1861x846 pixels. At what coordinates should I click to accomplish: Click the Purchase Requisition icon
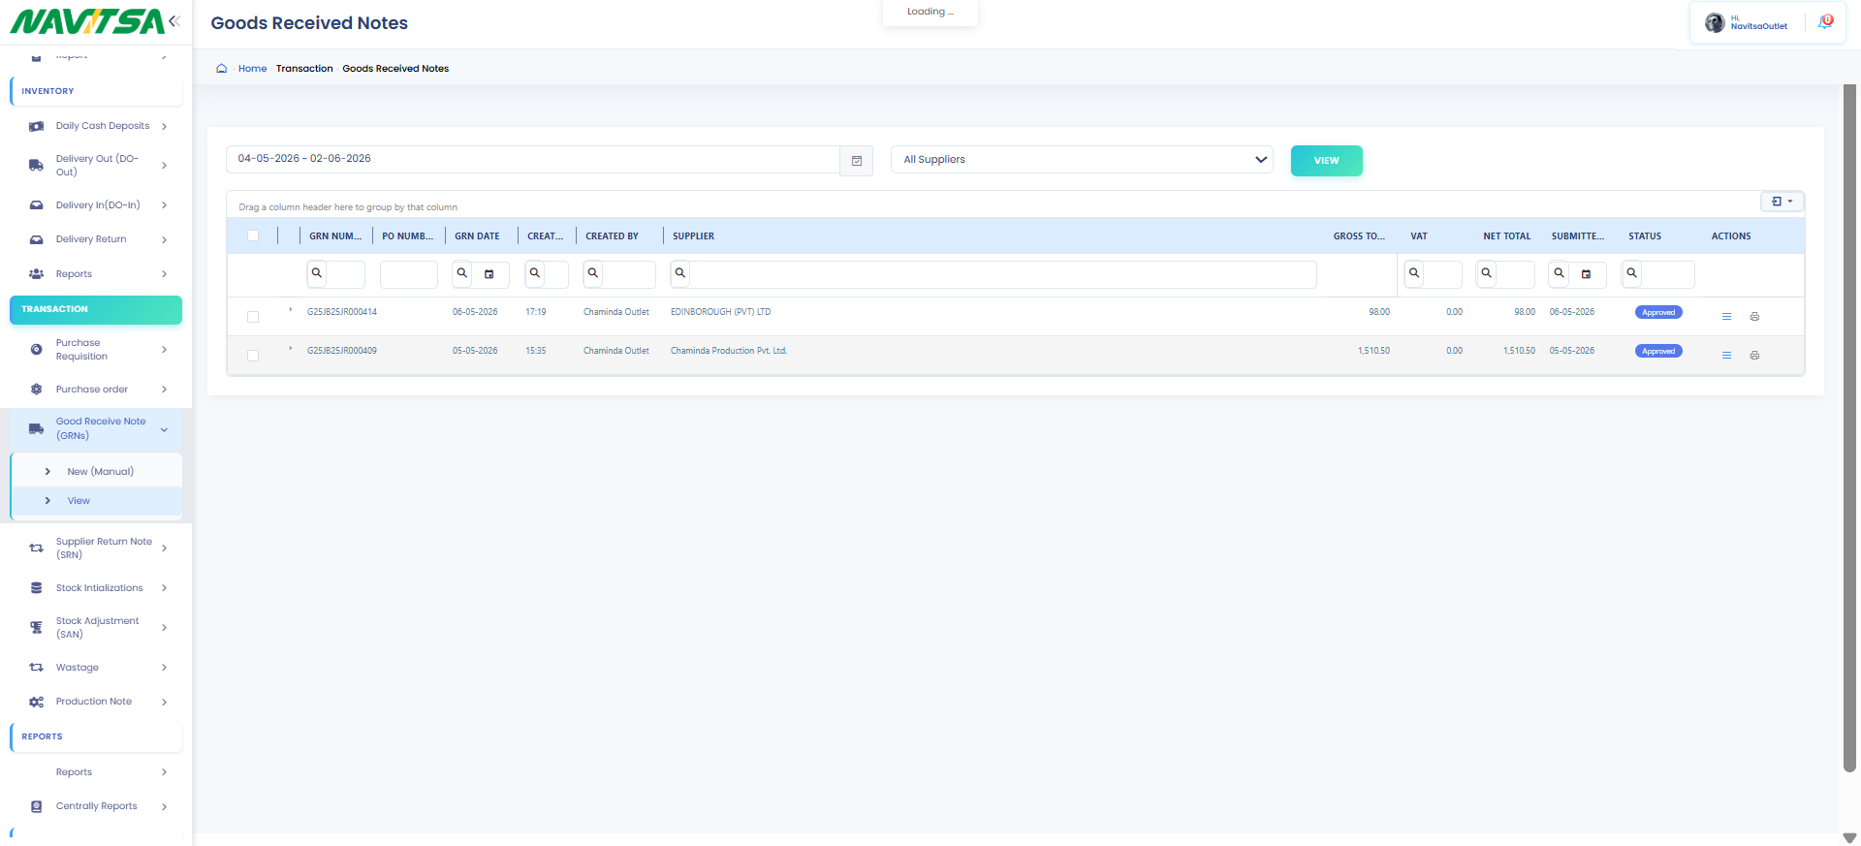(36, 350)
